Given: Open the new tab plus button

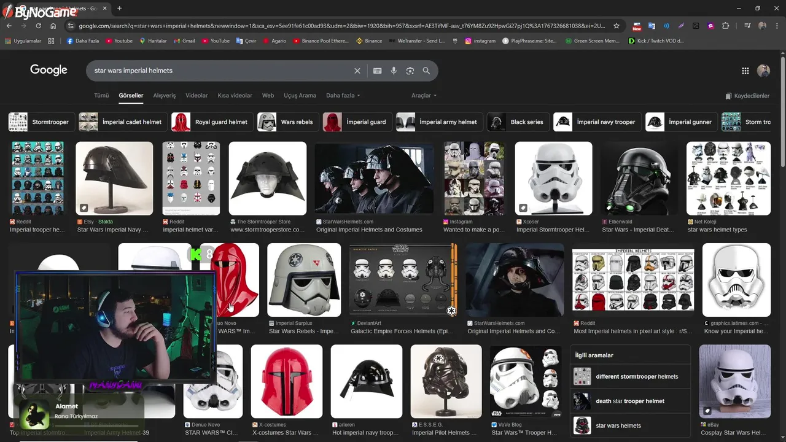Looking at the screenshot, I should pos(119,8).
